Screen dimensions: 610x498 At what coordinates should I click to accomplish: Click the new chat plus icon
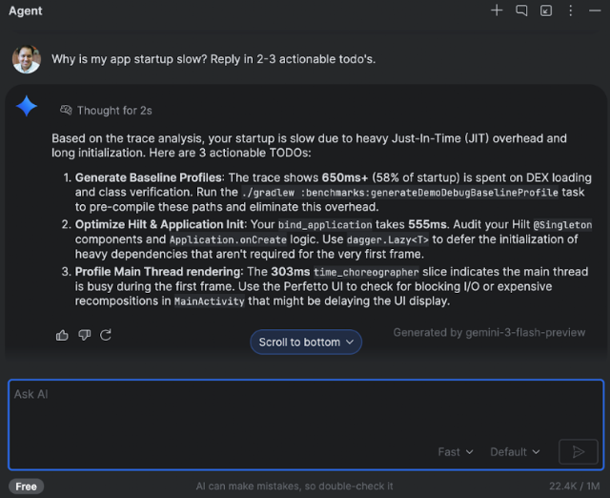(497, 10)
